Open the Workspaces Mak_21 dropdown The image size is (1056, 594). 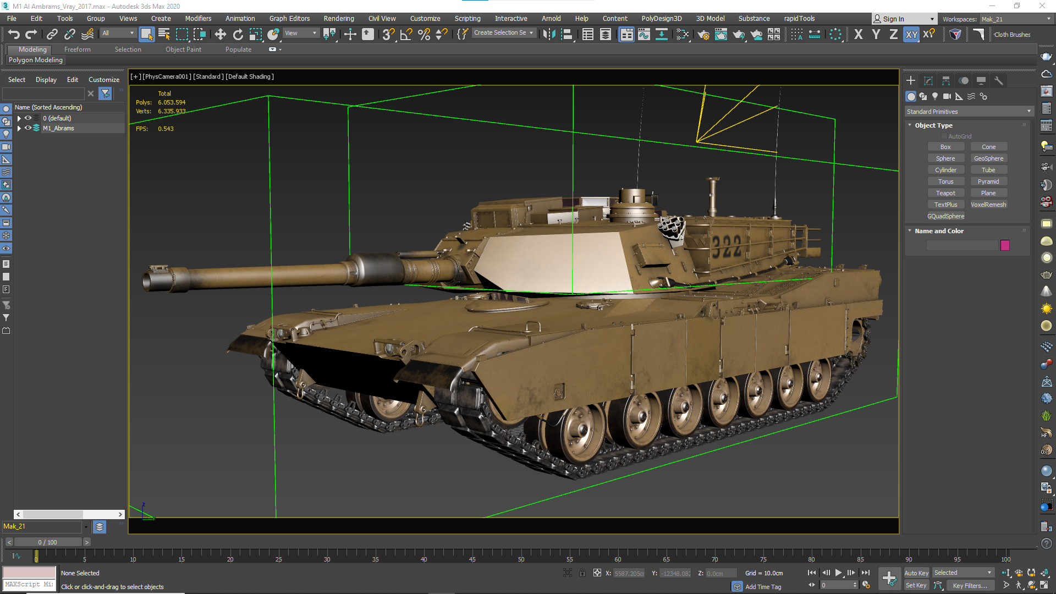[1016, 19]
